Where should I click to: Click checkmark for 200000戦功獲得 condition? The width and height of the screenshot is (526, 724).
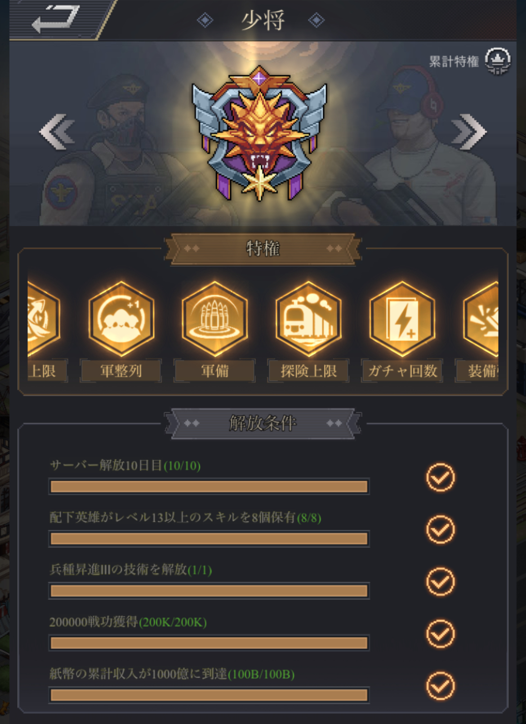tap(441, 634)
